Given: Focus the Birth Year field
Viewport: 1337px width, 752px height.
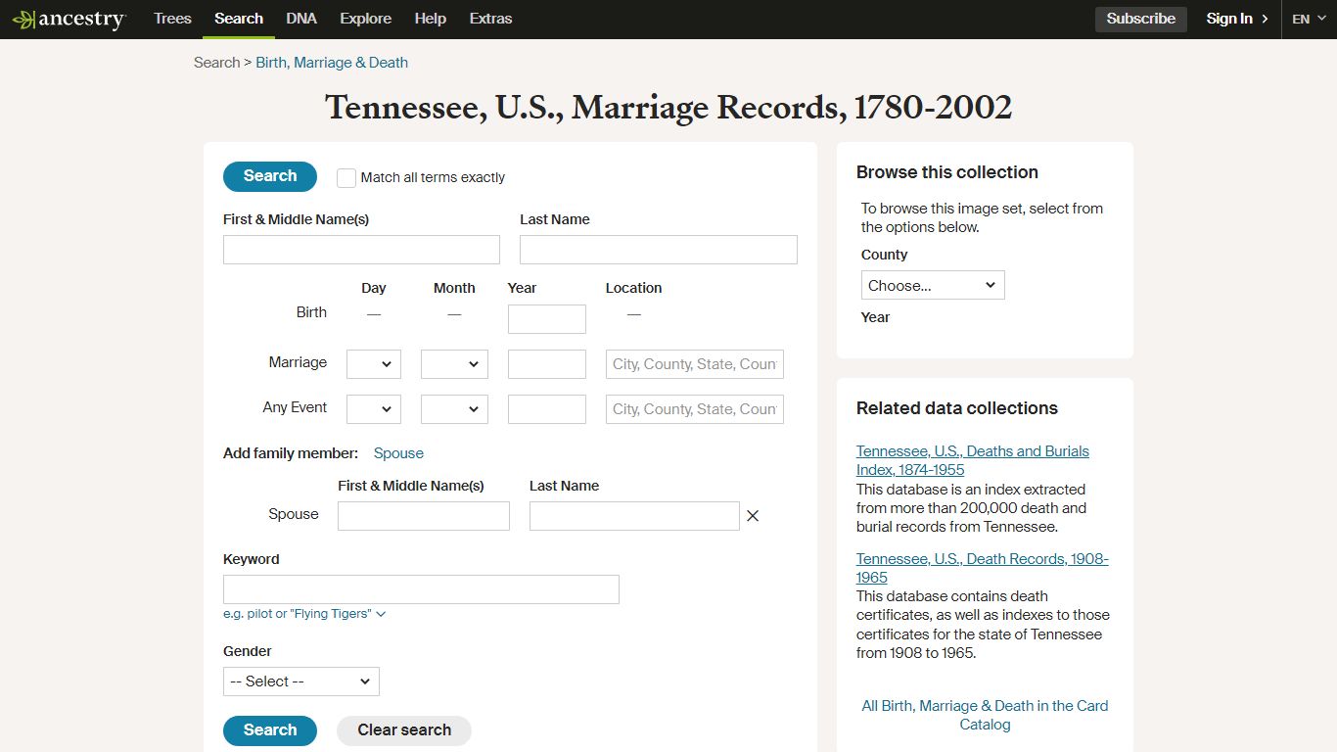Looking at the screenshot, I should click(x=547, y=319).
